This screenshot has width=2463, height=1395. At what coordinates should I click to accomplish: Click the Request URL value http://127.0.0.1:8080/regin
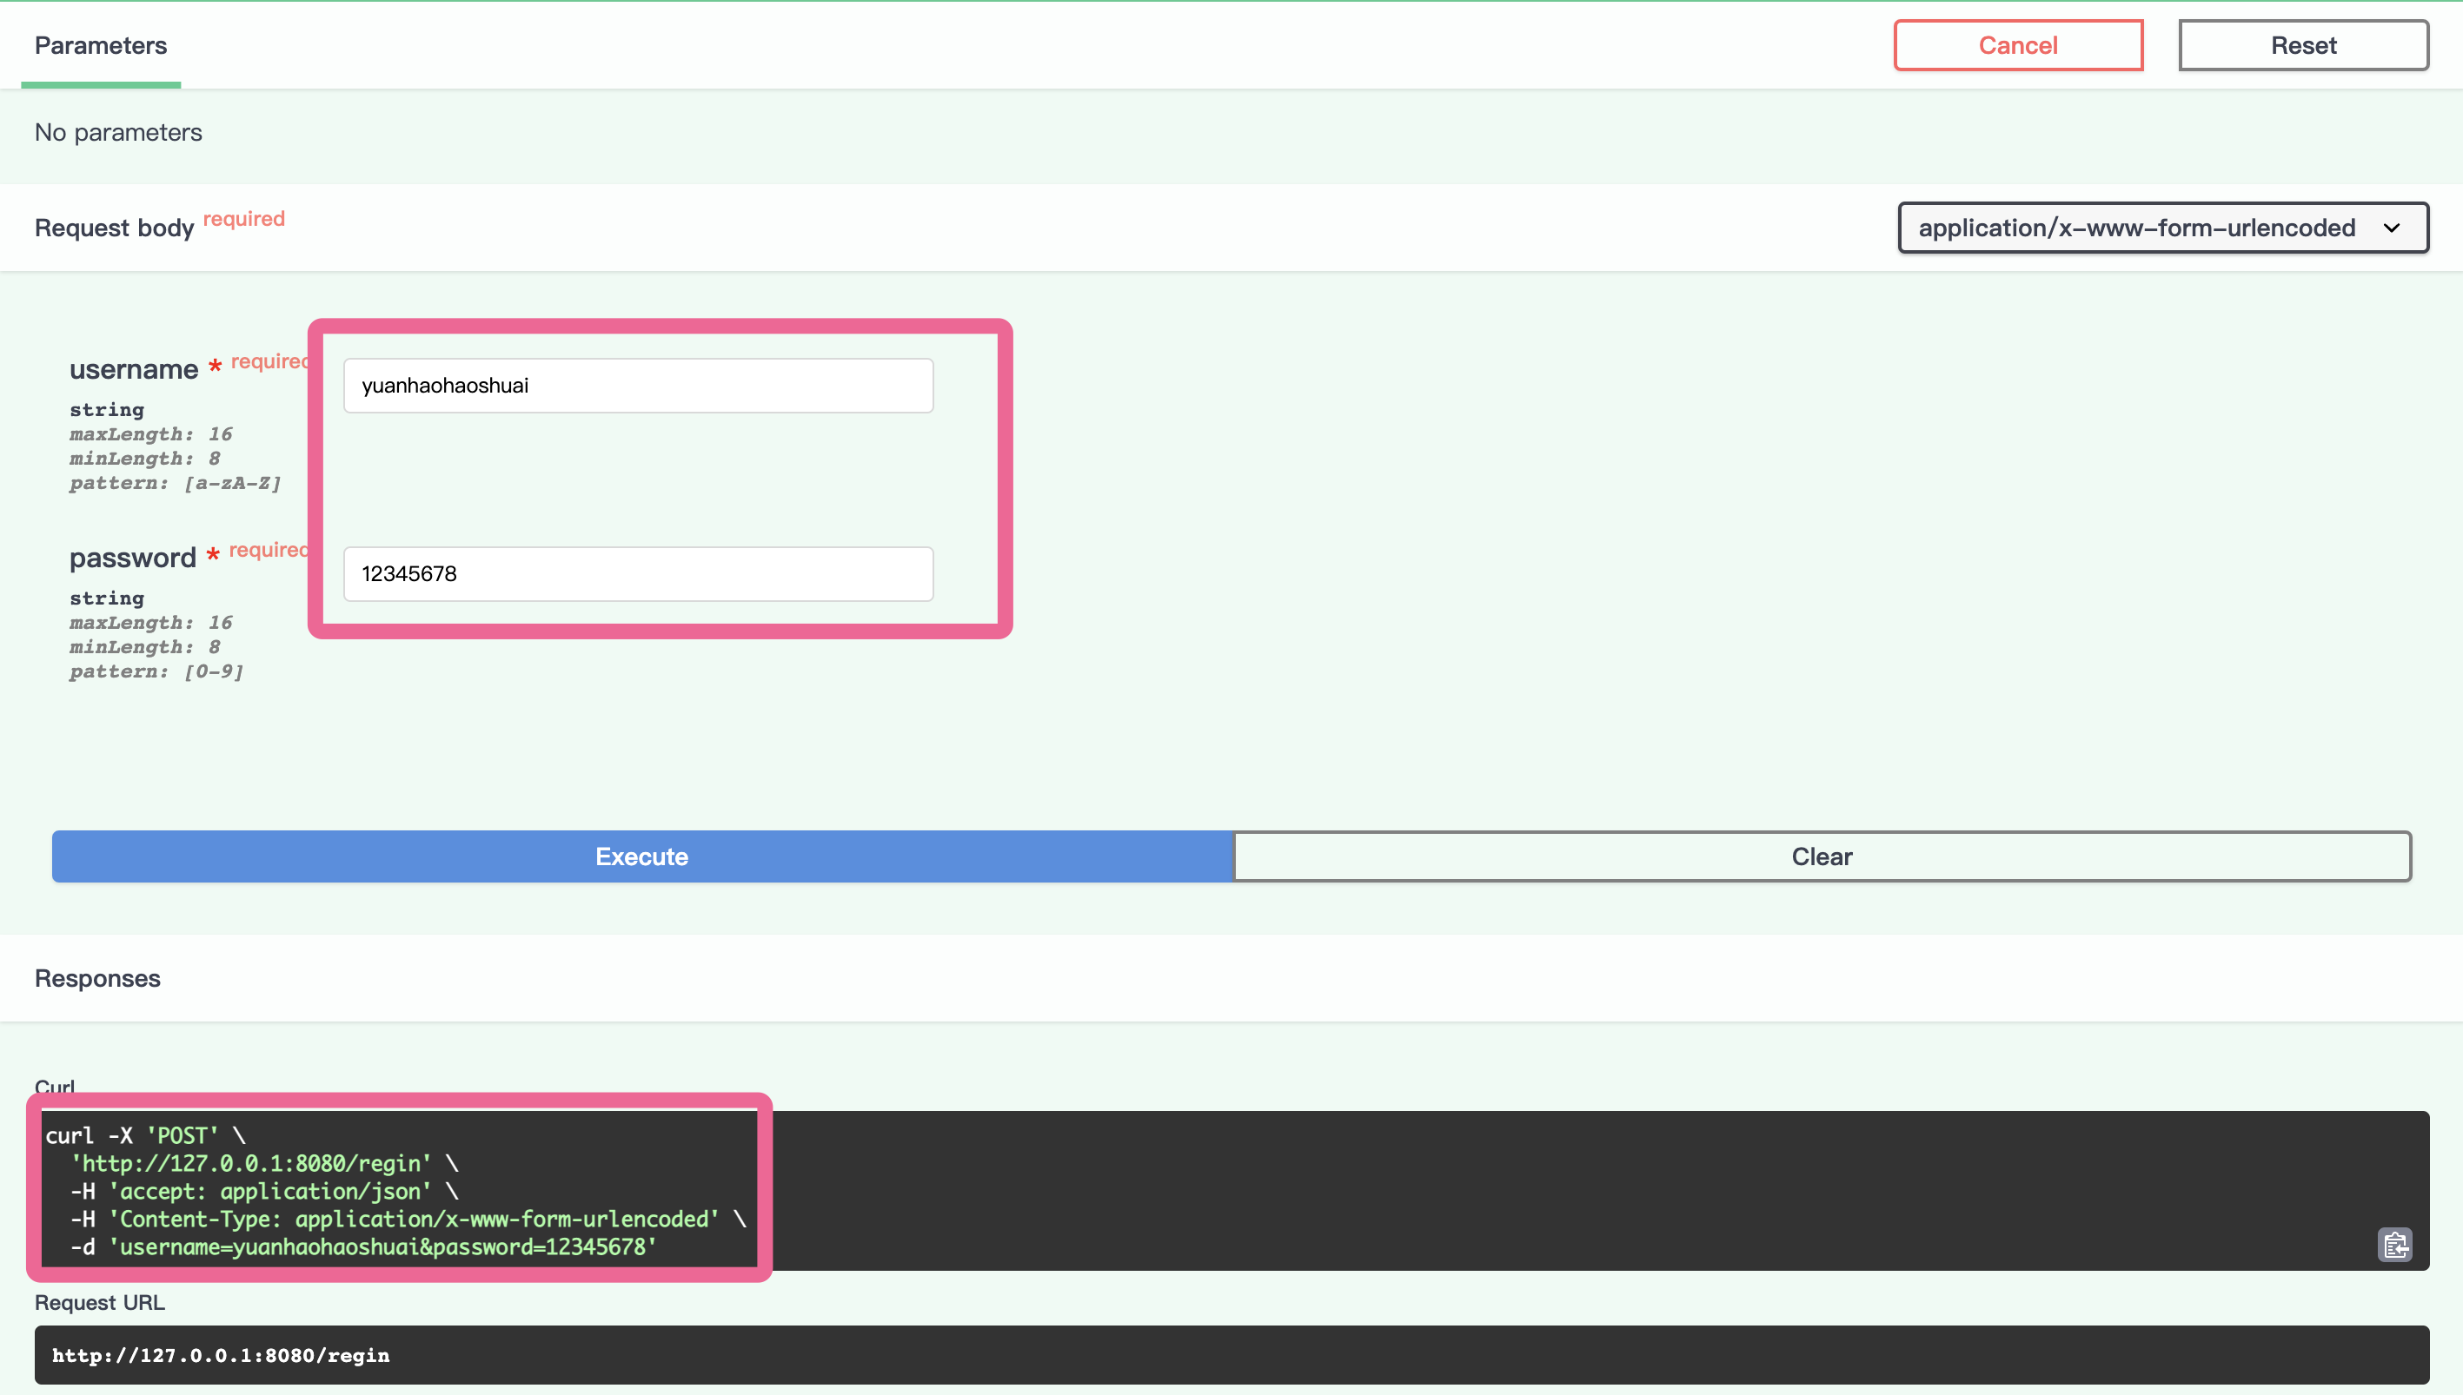pyautogui.click(x=221, y=1355)
